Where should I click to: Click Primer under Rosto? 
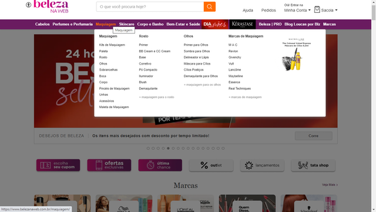pos(143,45)
